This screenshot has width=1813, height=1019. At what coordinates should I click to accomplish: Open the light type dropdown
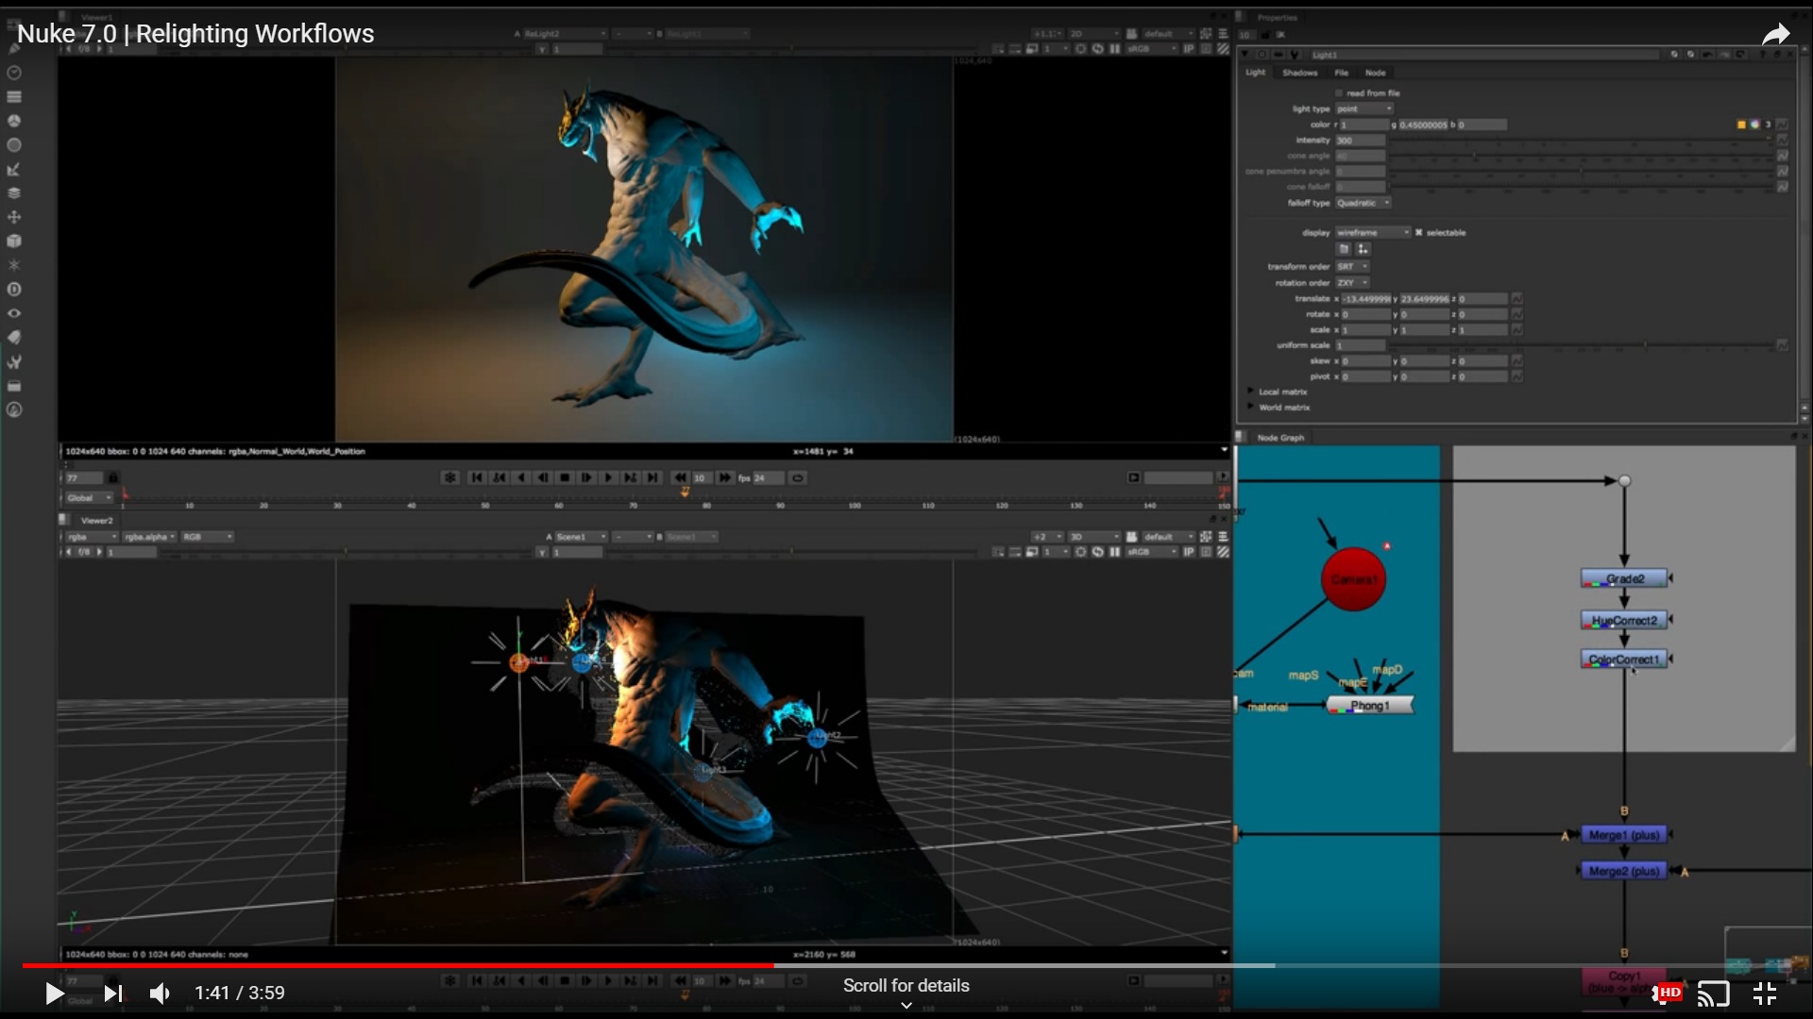coord(1364,109)
